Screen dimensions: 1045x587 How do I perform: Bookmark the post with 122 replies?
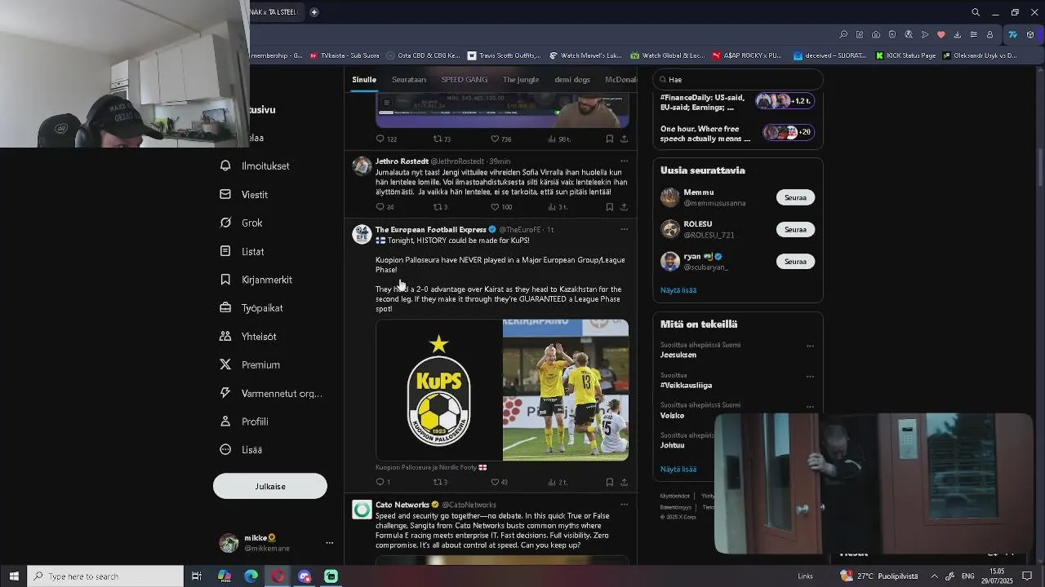[x=609, y=139]
